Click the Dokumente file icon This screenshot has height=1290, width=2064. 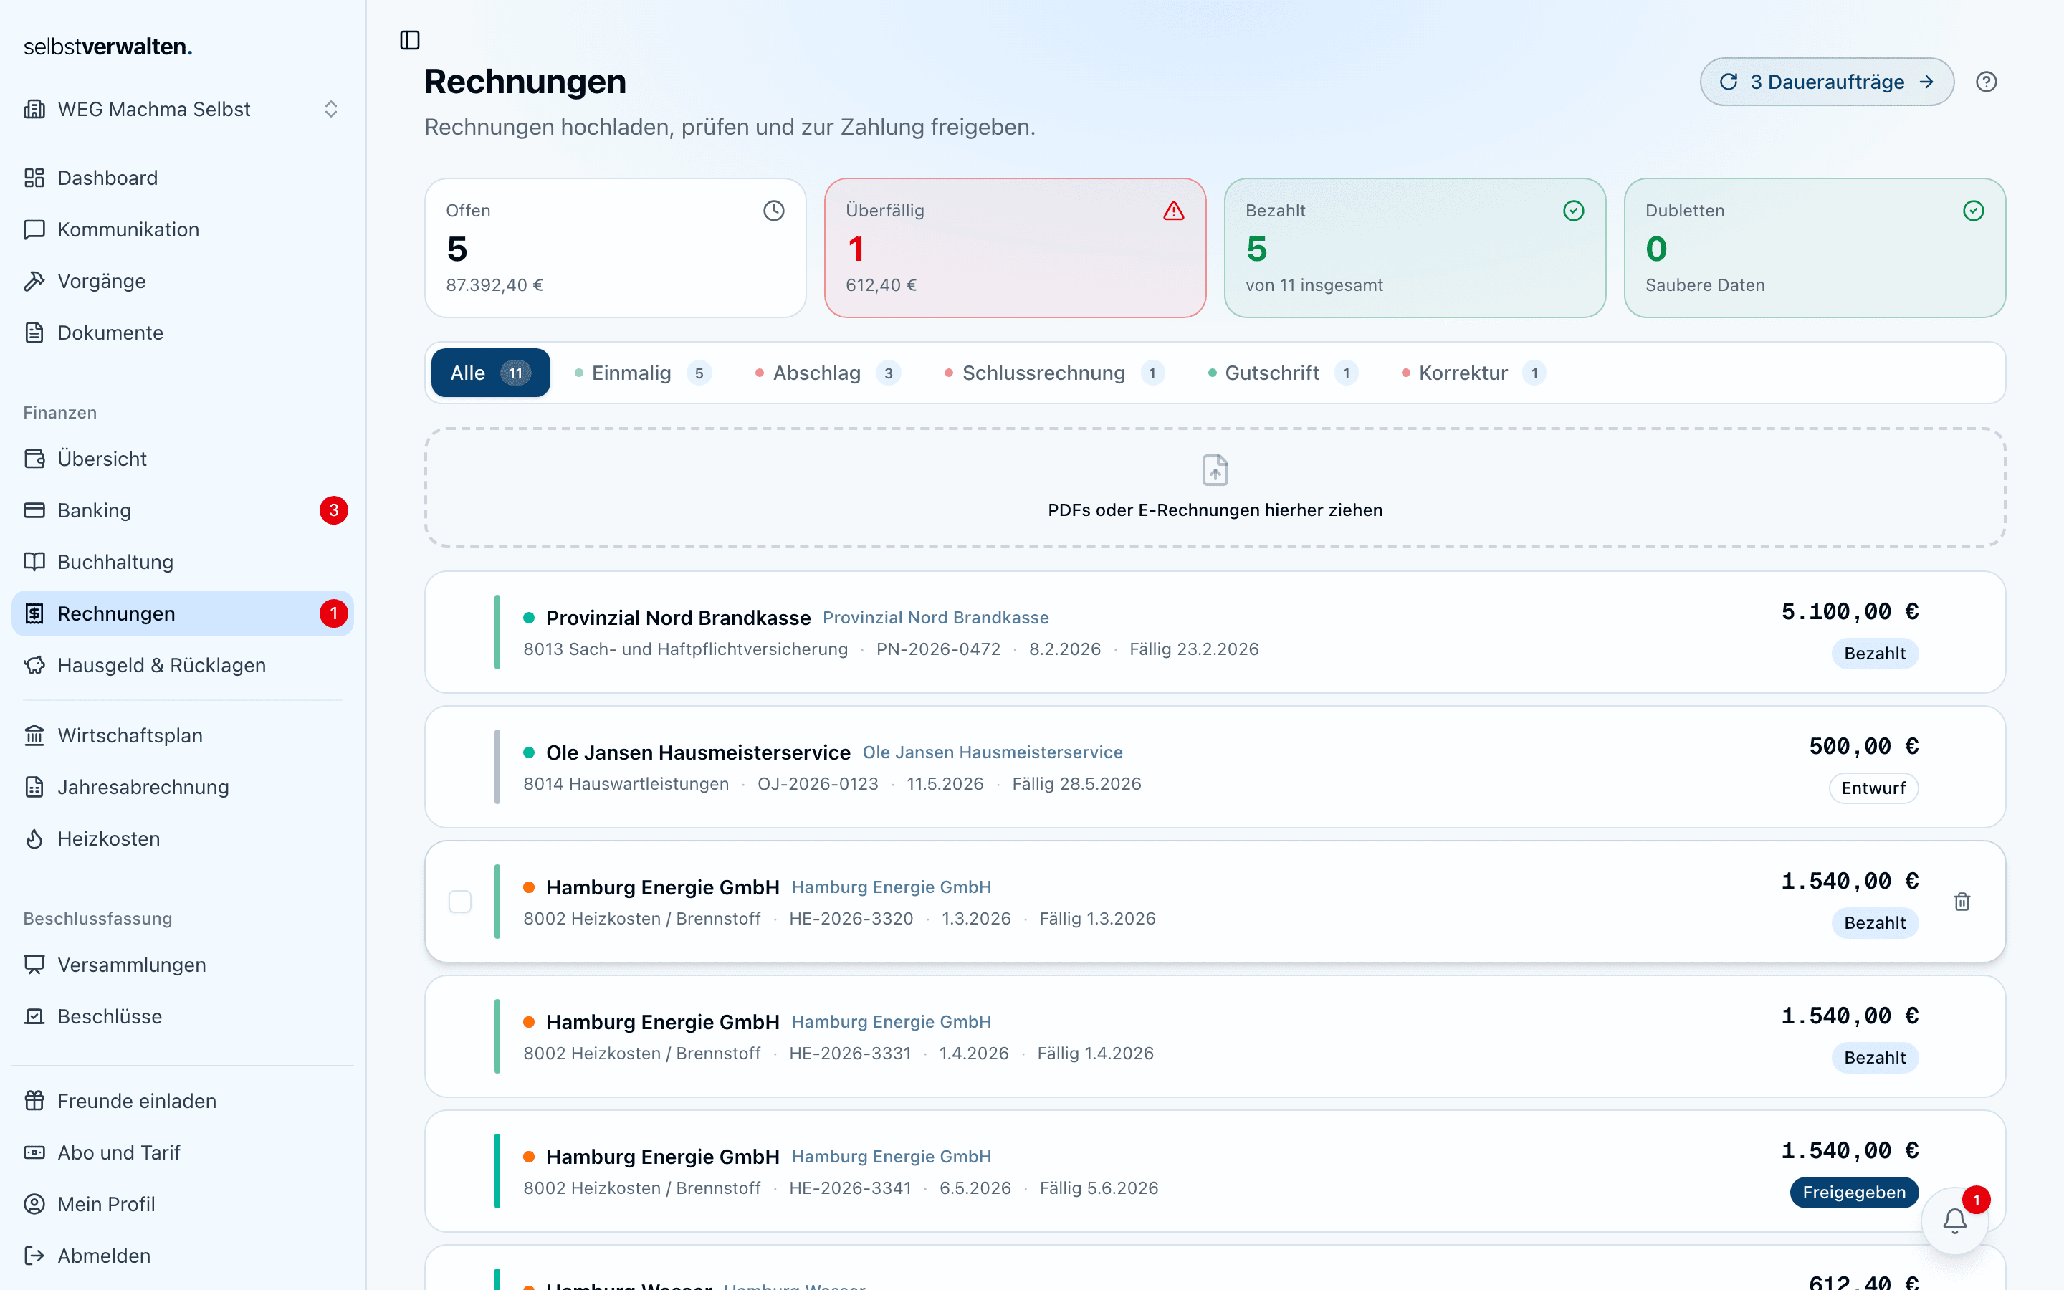[x=34, y=333]
